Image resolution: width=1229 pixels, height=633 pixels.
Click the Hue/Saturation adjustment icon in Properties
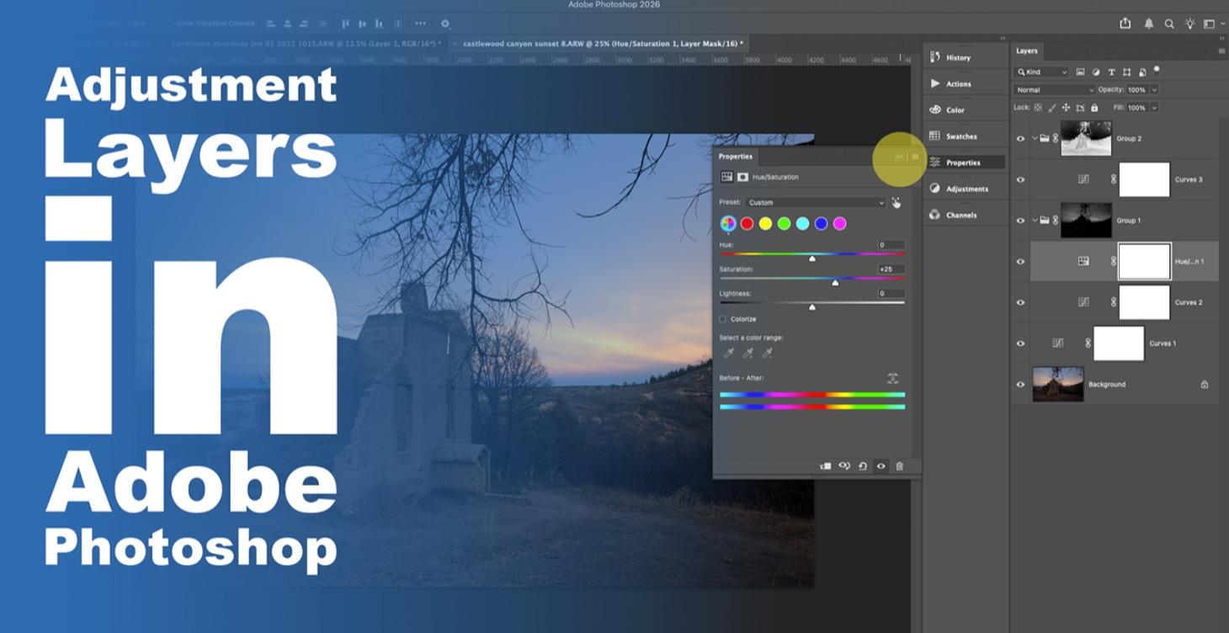pyautogui.click(x=726, y=177)
